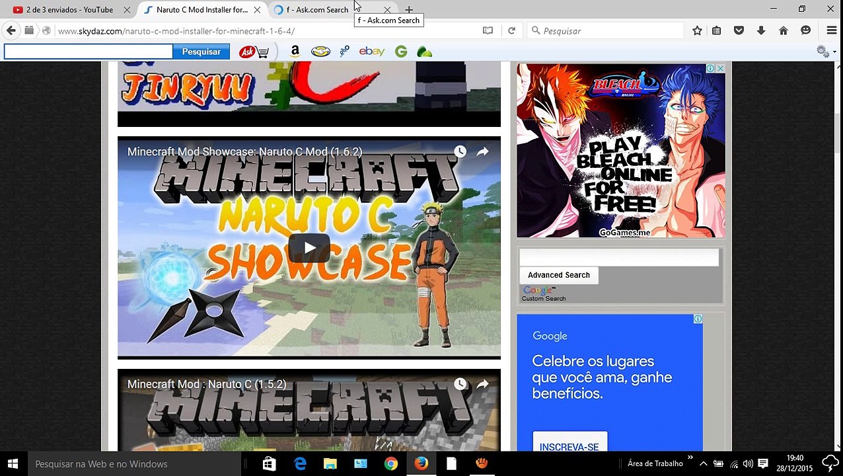Open the Action Center notifications icon
843x476 pixels.
tap(763, 463)
